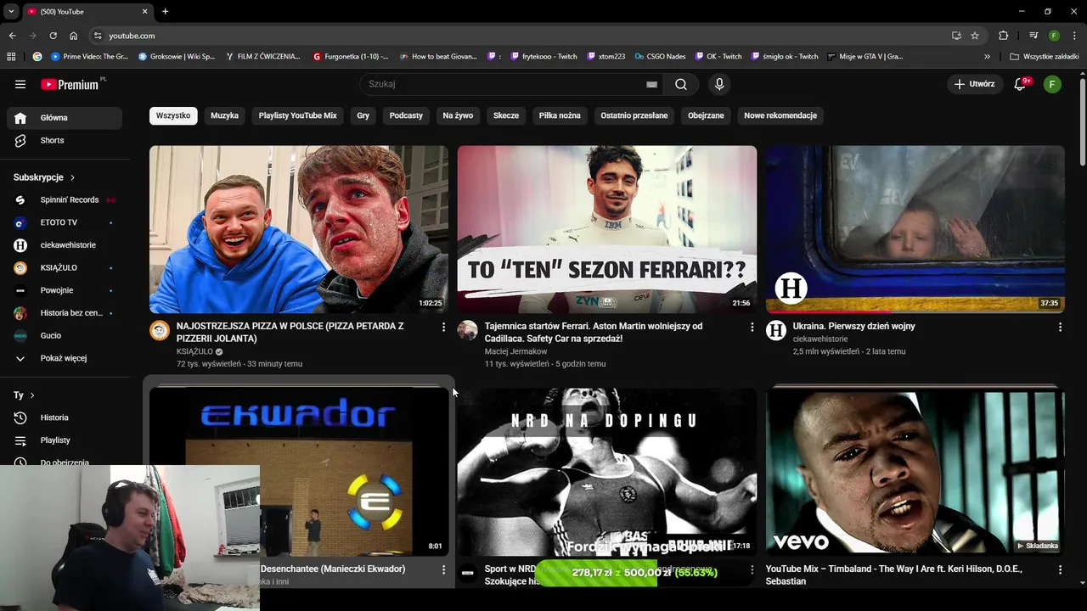Click the Utwórz create button
1087x611 pixels.
[x=974, y=84]
